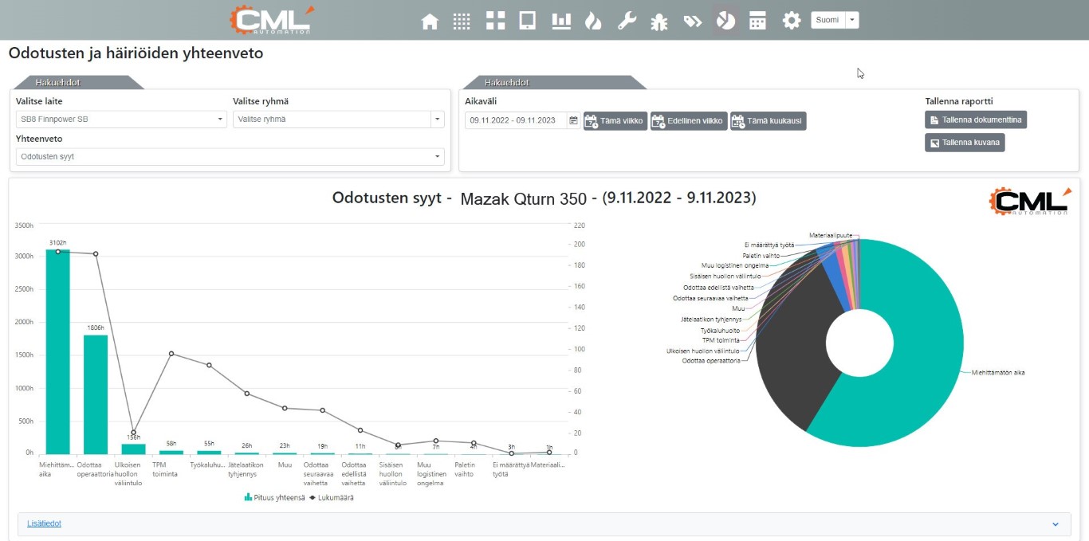Click the flame icon in navbar
Image resolution: width=1089 pixels, height=541 pixels.
point(593,22)
